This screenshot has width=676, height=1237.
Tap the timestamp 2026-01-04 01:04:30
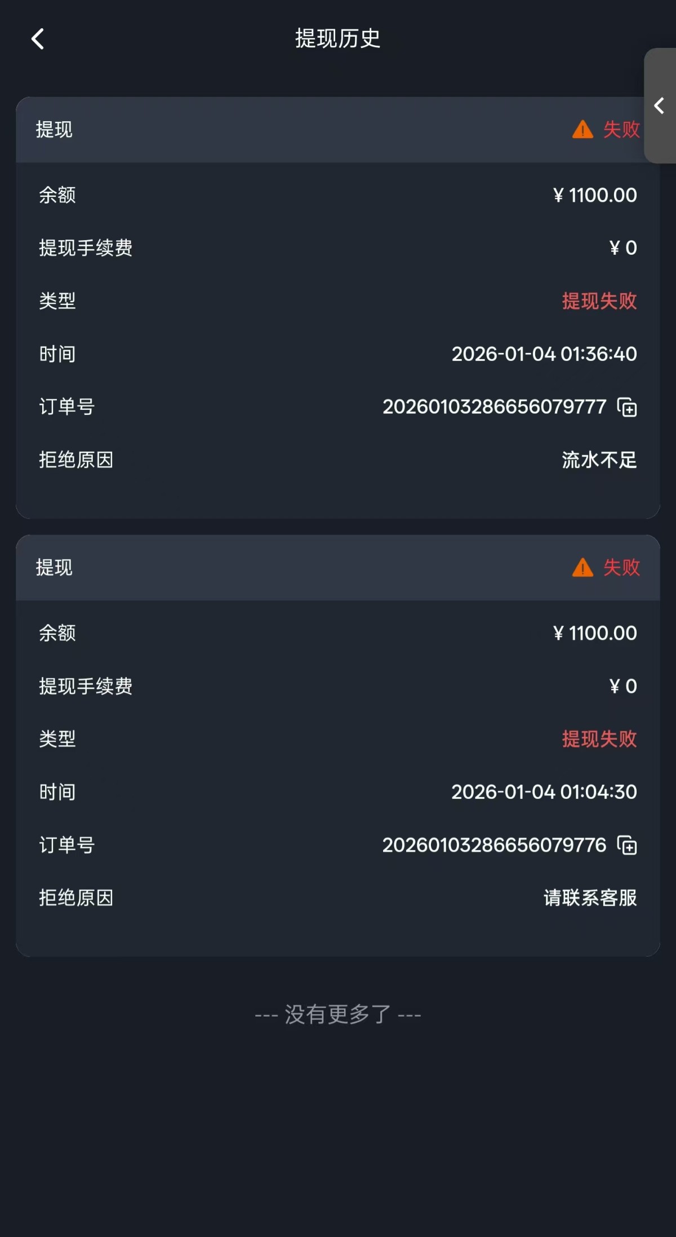[544, 792]
